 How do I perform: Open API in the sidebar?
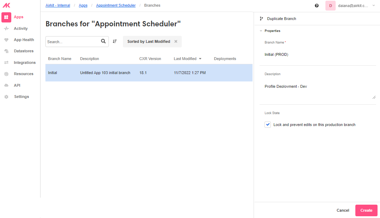pos(17,85)
